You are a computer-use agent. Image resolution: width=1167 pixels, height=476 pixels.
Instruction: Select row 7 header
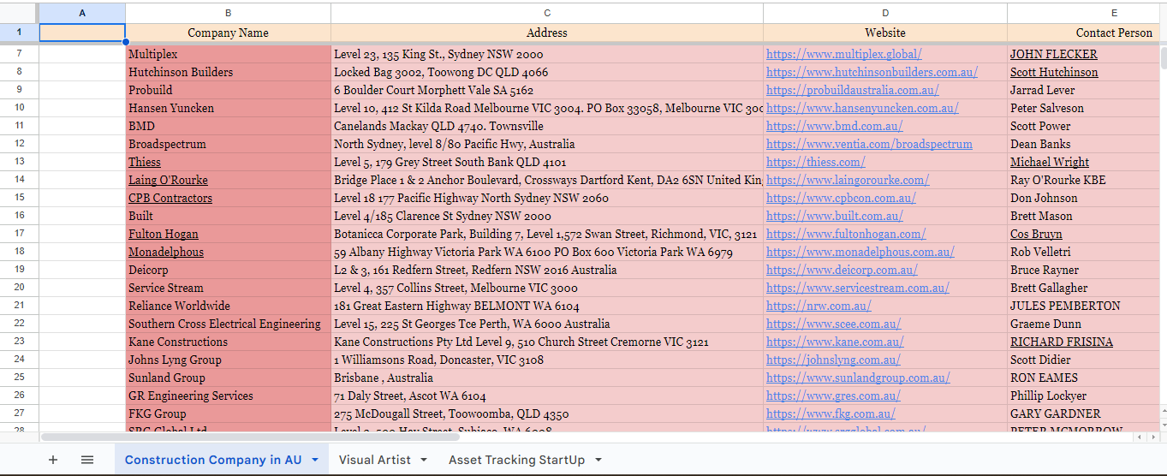pos(20,54)
